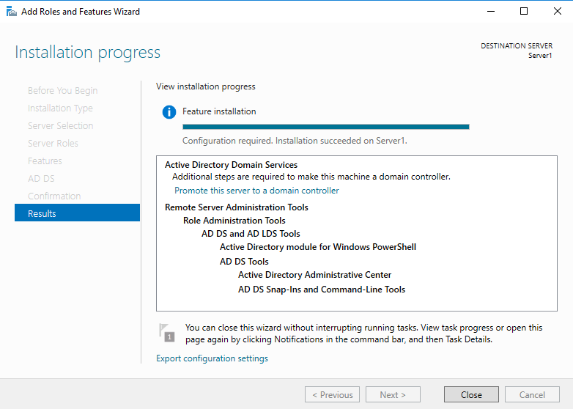This screenshot has height=409, width=573.
Task: Click Promote this server to a domain controller
Action: coord(256,191)
